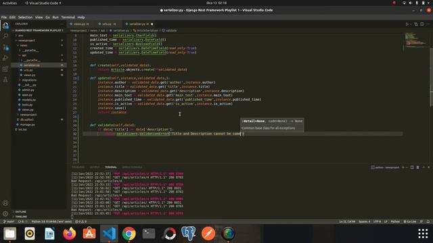This screenshot has height=243, width=433.
Task: Click the editor vertical scrollbar
Action: click(432, 77)
